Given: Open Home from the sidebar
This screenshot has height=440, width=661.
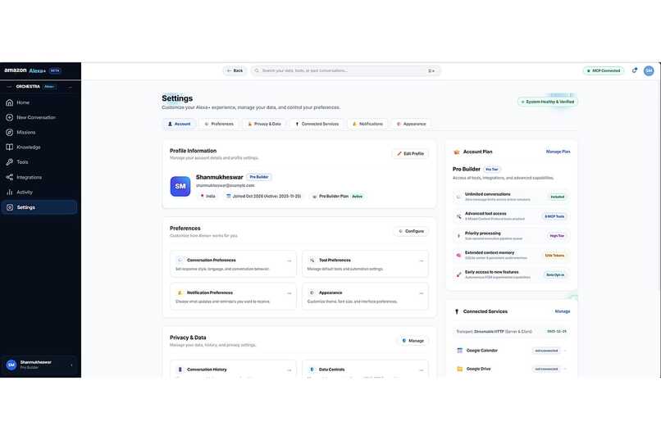Looking at the screenshot, I should click(39, 102).
